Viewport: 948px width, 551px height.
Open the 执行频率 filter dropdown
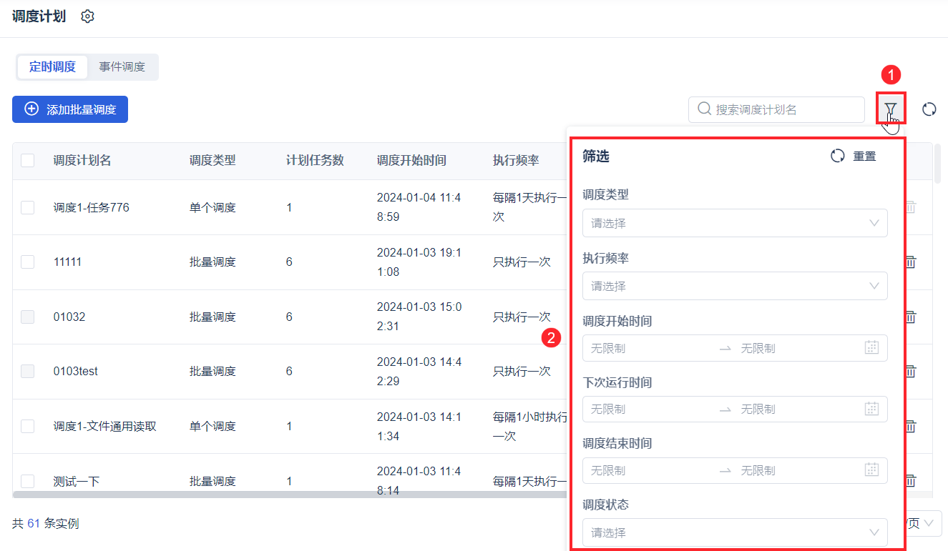click(735, 286)
